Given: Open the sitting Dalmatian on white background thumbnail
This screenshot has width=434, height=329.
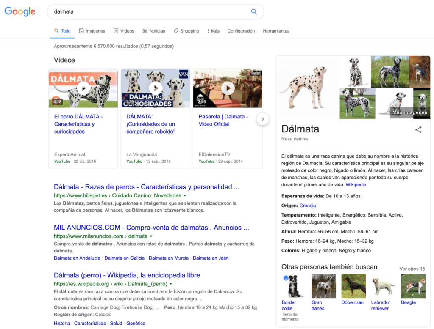Looking at the screenshot, I should [x=355, y=71].
